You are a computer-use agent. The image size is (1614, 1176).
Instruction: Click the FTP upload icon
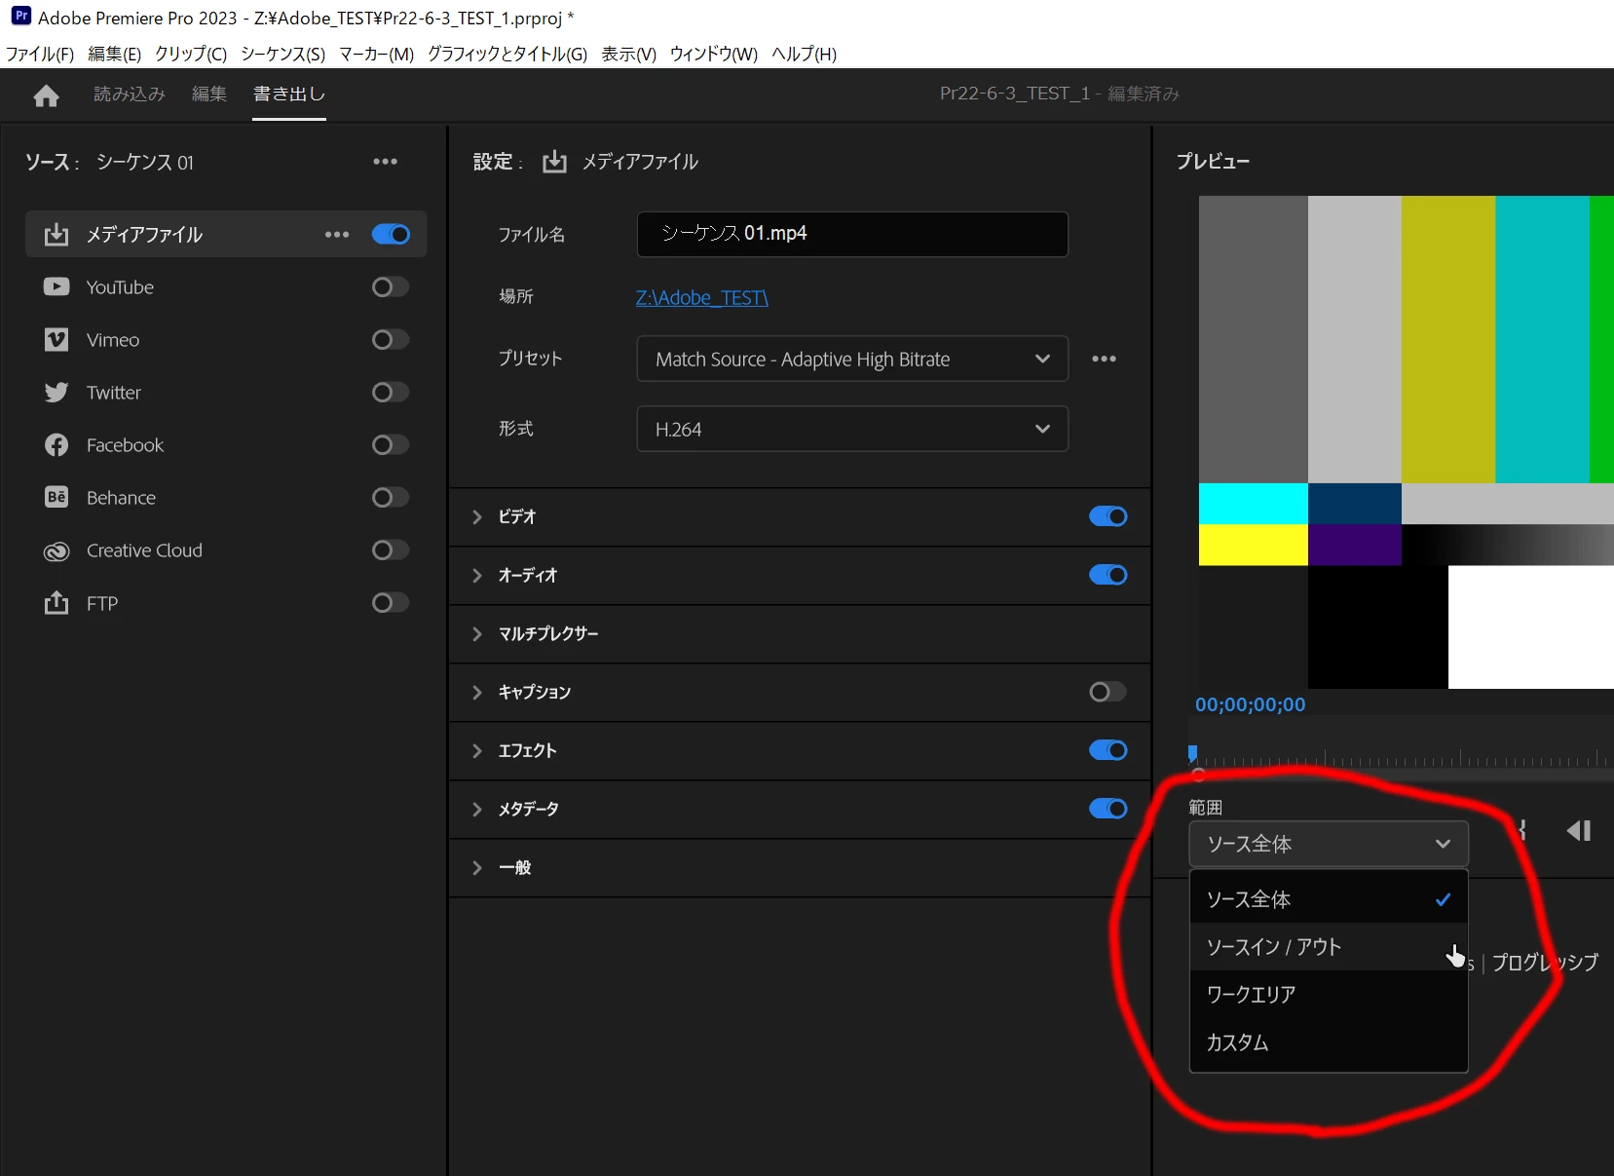pyautogui.click(x=56, y=603)
